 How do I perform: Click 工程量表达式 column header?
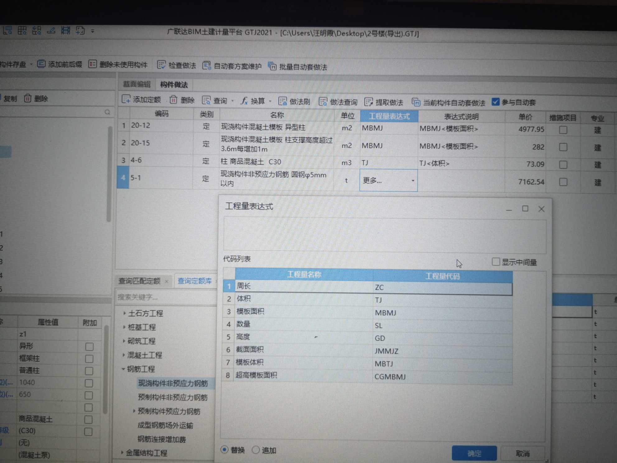tap(389, 116)
